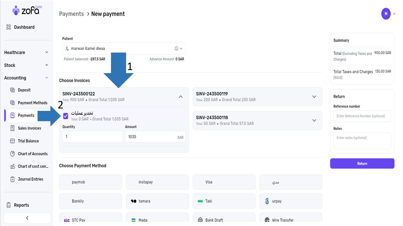This screenshot has width=403, height=226.
Task: Click the zofa care logo
Action: tap(27, 11)
